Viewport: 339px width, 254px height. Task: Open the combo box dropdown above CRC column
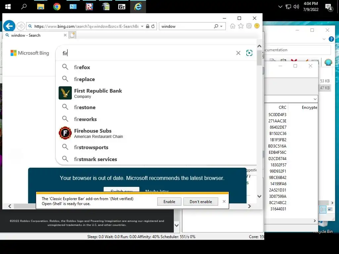coord(315,99)
